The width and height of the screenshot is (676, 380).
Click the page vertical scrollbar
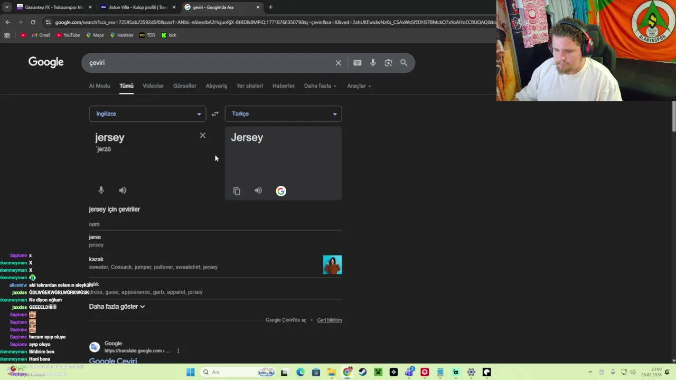pyautogui.click(x=673, y=116)
